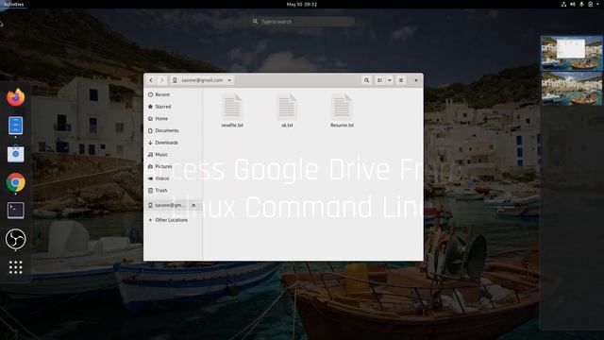The width and height of the screenshot is (604, 340).
Task: Open volume indicator in top bar
Action: (573, 4)
